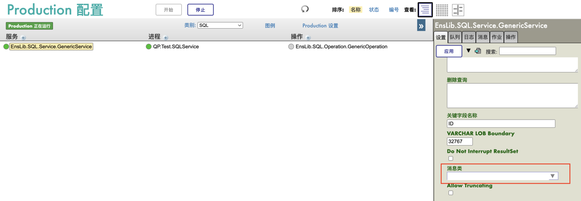Select the split-column view icon

[x=458, y=10]
